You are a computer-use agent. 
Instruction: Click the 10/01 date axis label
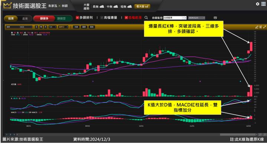point(141,126)
